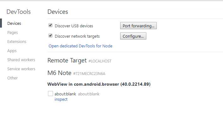Open dedicated DevTools for Node

pyautogui.click(x=80, y=46)
